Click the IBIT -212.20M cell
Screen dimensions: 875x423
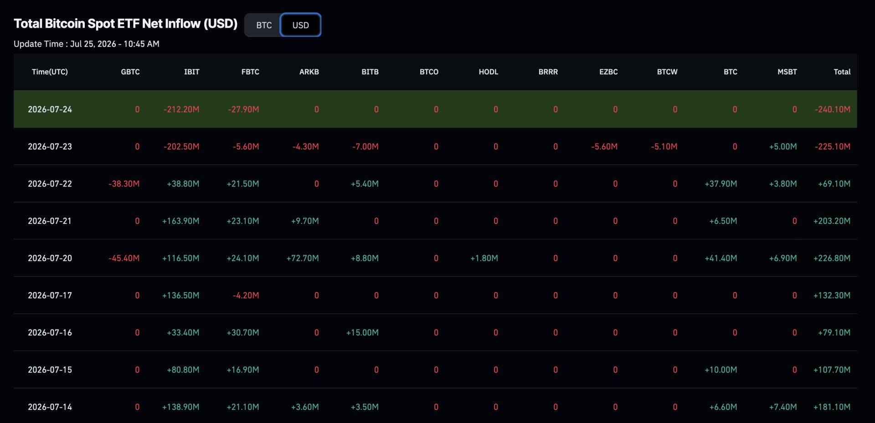pyautogui.click(x=181, y=109)
